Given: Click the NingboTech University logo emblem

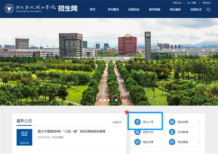Looking at the screenshot, I should pos(10,9).
